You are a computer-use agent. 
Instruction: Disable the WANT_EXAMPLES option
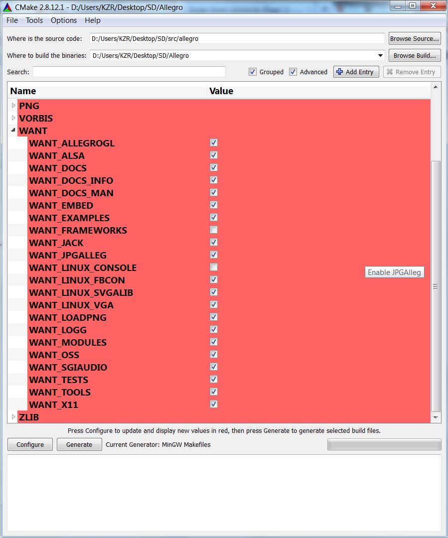pyautogui.click(x=213, y=218)
